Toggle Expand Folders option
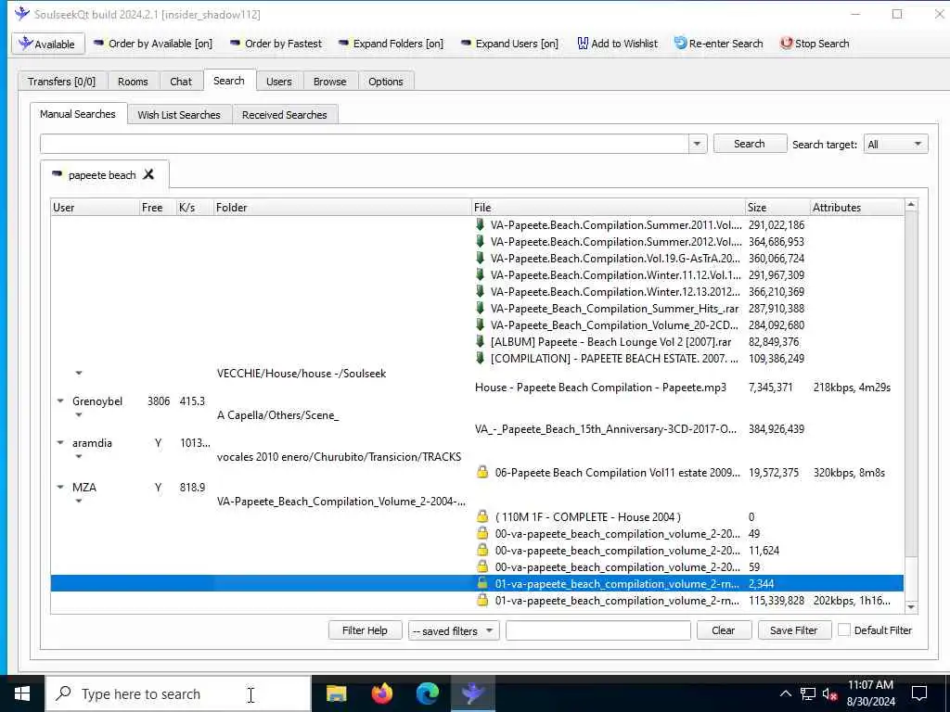The width and height of the screenshot is (950, 712). point(391,44)
